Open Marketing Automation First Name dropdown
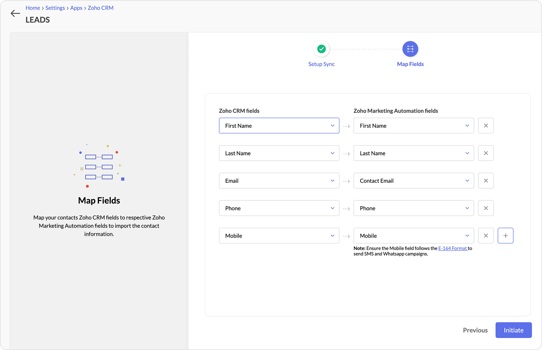This screenshot has height=350, width=542. [x=414, y=126]
